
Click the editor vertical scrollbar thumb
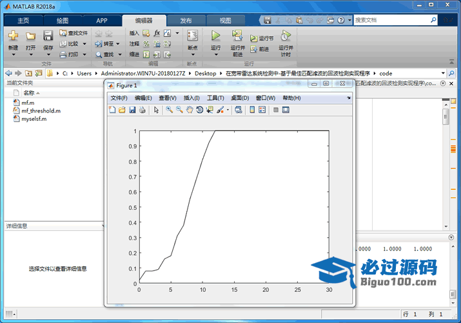click(x=446, y=116)
